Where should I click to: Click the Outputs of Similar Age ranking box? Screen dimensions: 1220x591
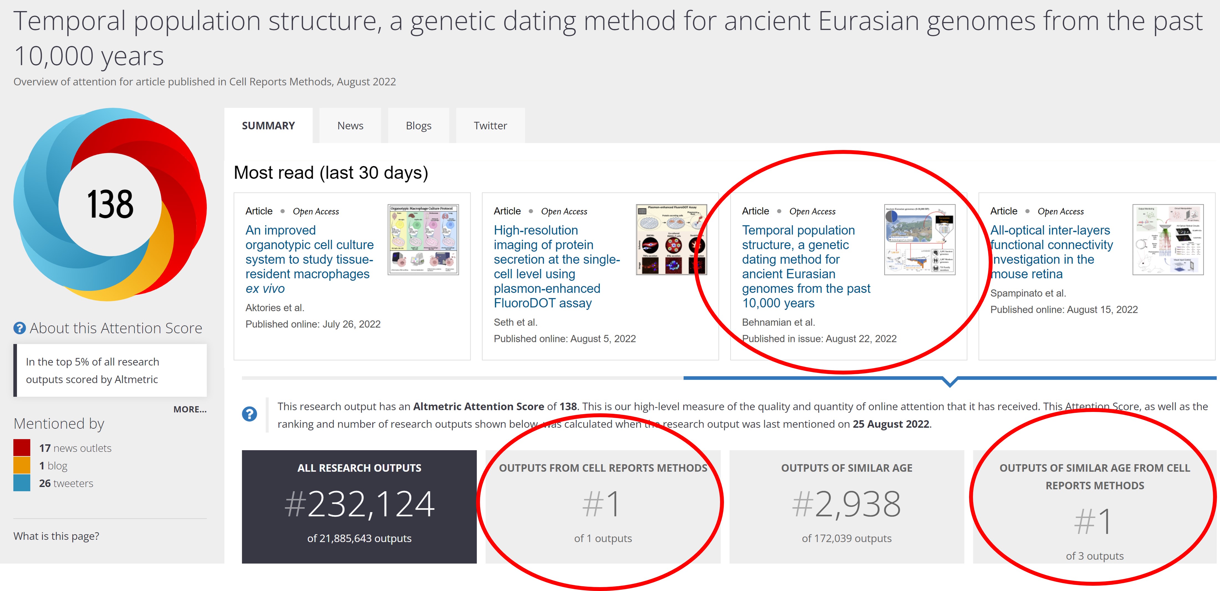pyautogui.click(x=846, y=507)
